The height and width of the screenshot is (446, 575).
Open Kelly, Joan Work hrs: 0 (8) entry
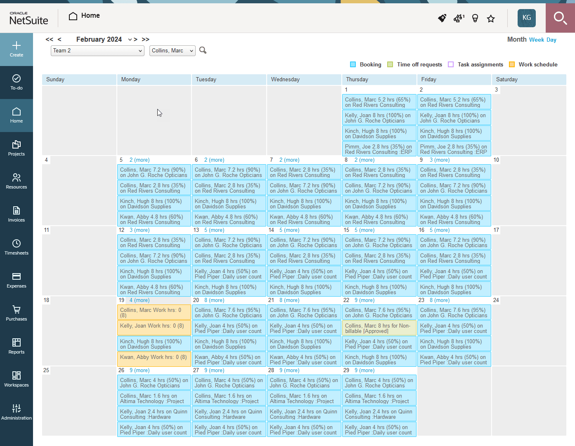tap(154, 328)
